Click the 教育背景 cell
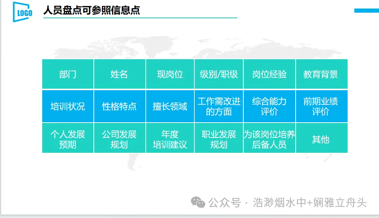 point(322,74)
